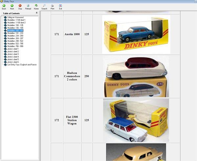Close the Table of Contents panel
Viewport: 197px width, 161px height.
coord(36,13)
